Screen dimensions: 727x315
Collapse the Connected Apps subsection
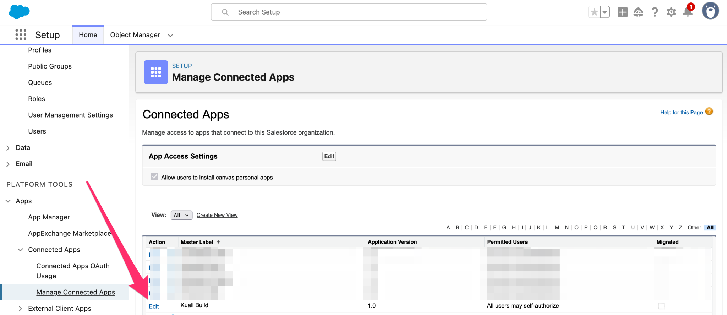tap(20, 250)
